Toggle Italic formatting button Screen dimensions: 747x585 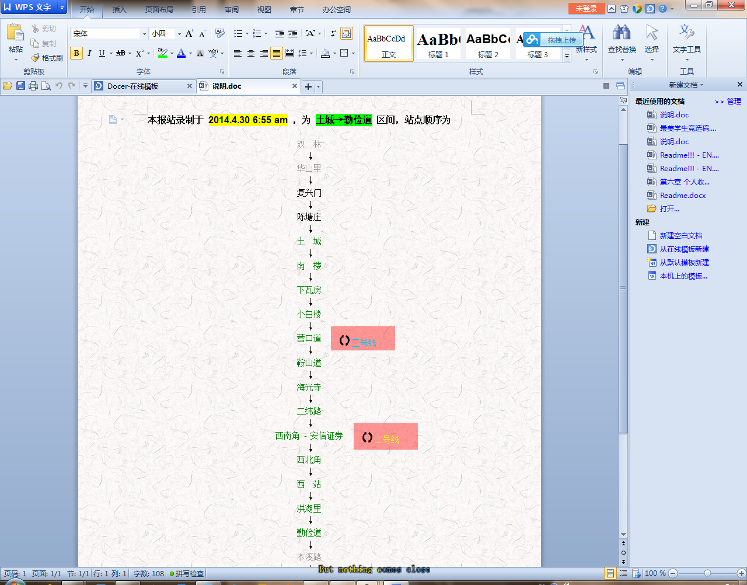tap(89, 53)
